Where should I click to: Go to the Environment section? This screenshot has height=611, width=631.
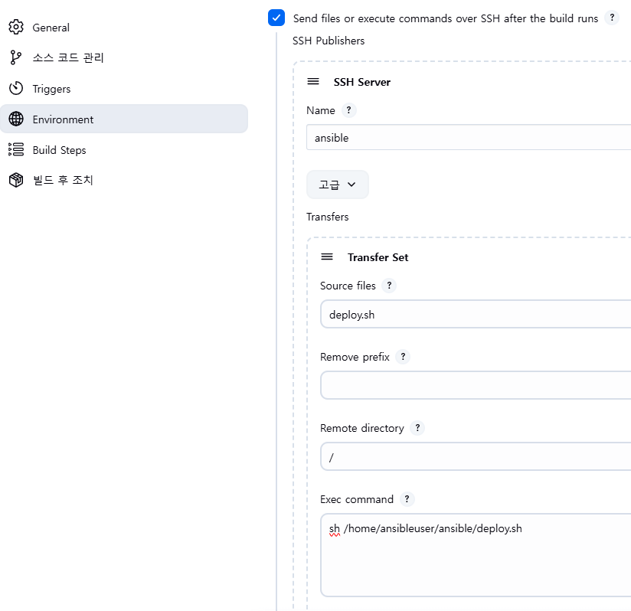124,119
